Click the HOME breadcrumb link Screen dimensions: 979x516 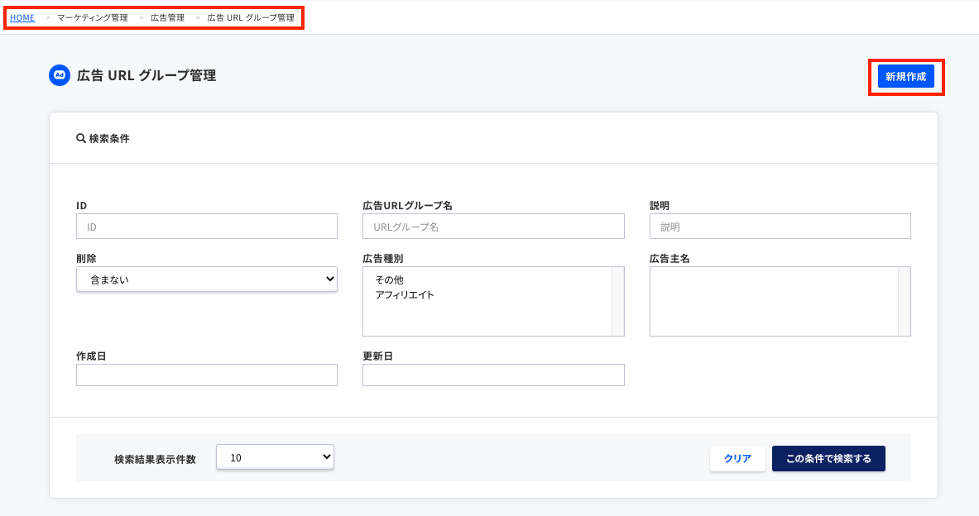pos(22,17)
